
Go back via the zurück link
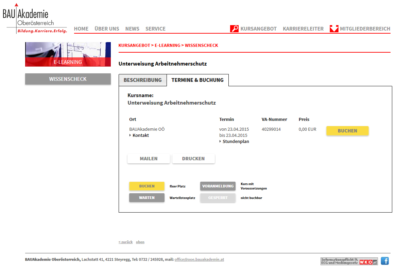click(x=125, y=242)
